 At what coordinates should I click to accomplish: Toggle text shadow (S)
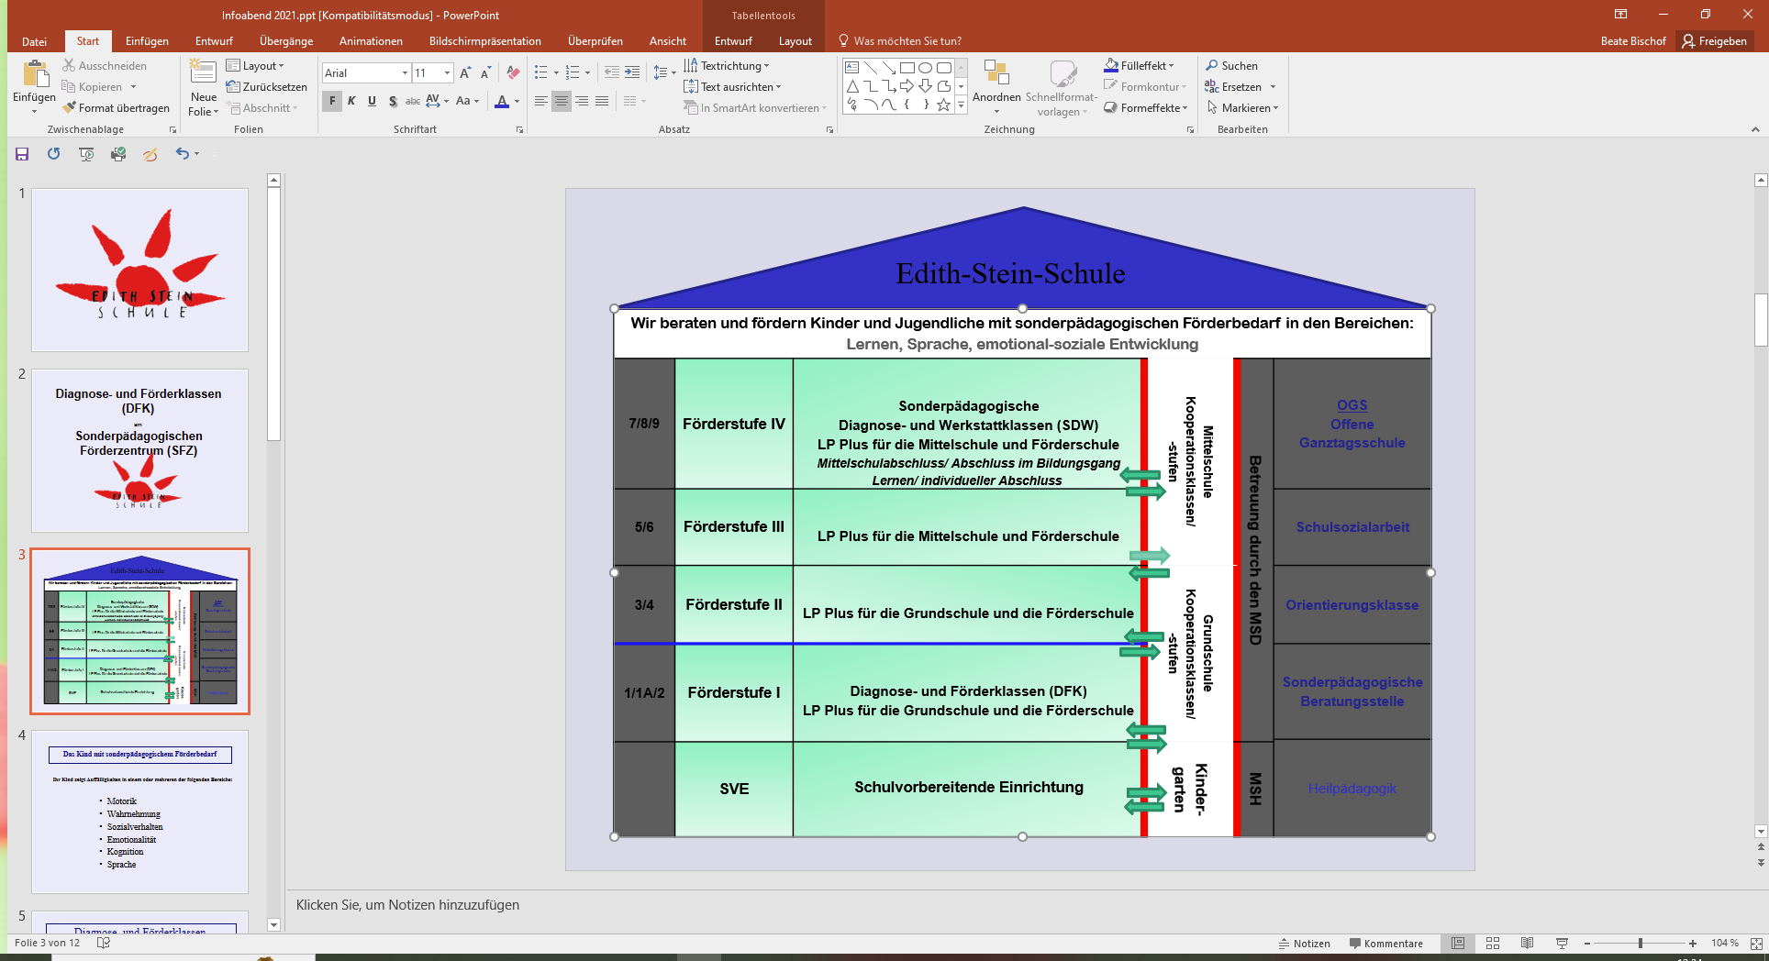point(393,101)
